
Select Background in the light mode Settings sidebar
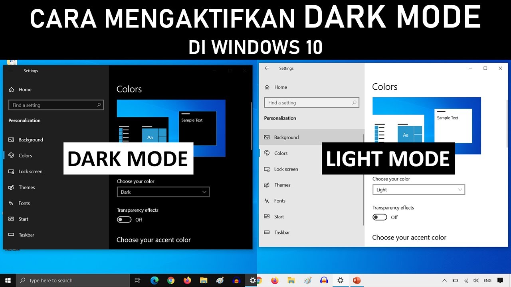(311, 138)
